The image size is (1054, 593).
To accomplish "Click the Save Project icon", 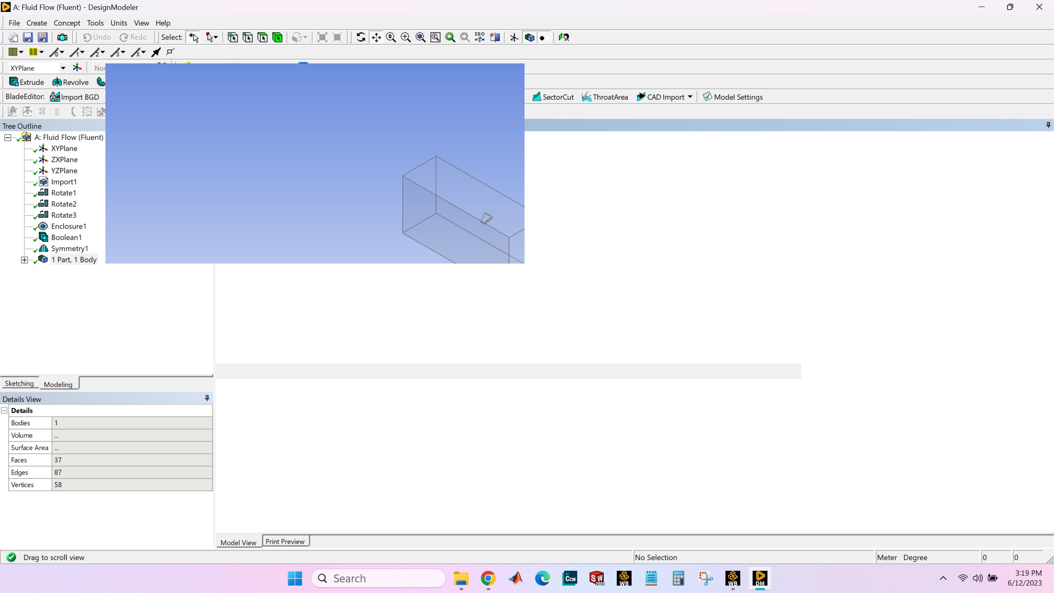I will point(28,37).
